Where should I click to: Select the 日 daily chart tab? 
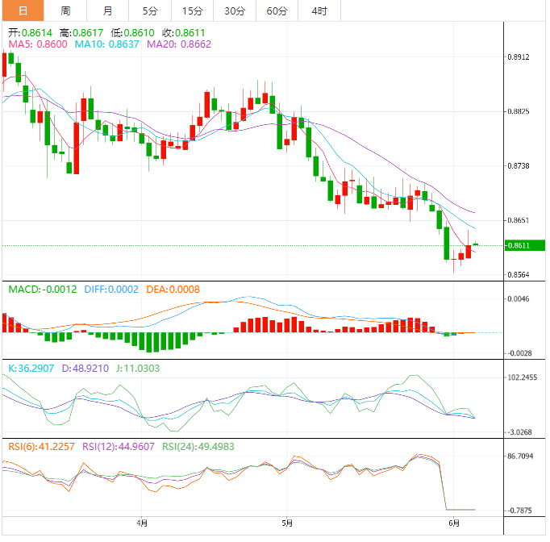22,10
